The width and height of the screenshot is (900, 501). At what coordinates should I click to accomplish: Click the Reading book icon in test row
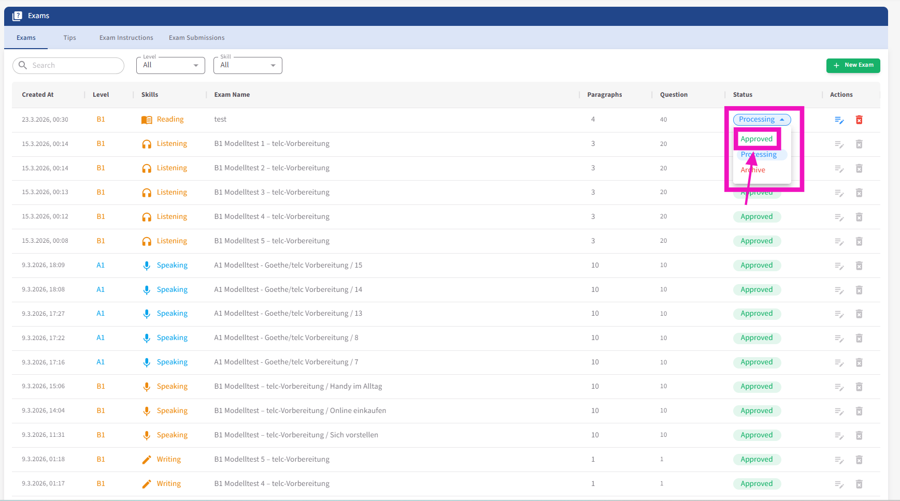147,120
